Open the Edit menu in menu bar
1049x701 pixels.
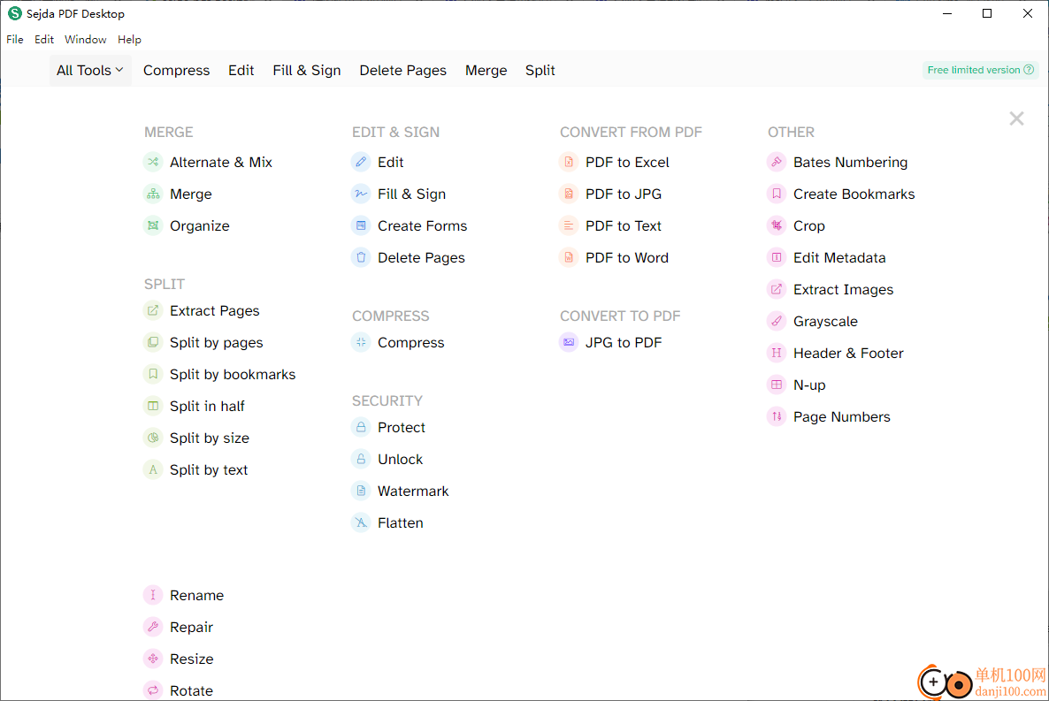point(44,40)
